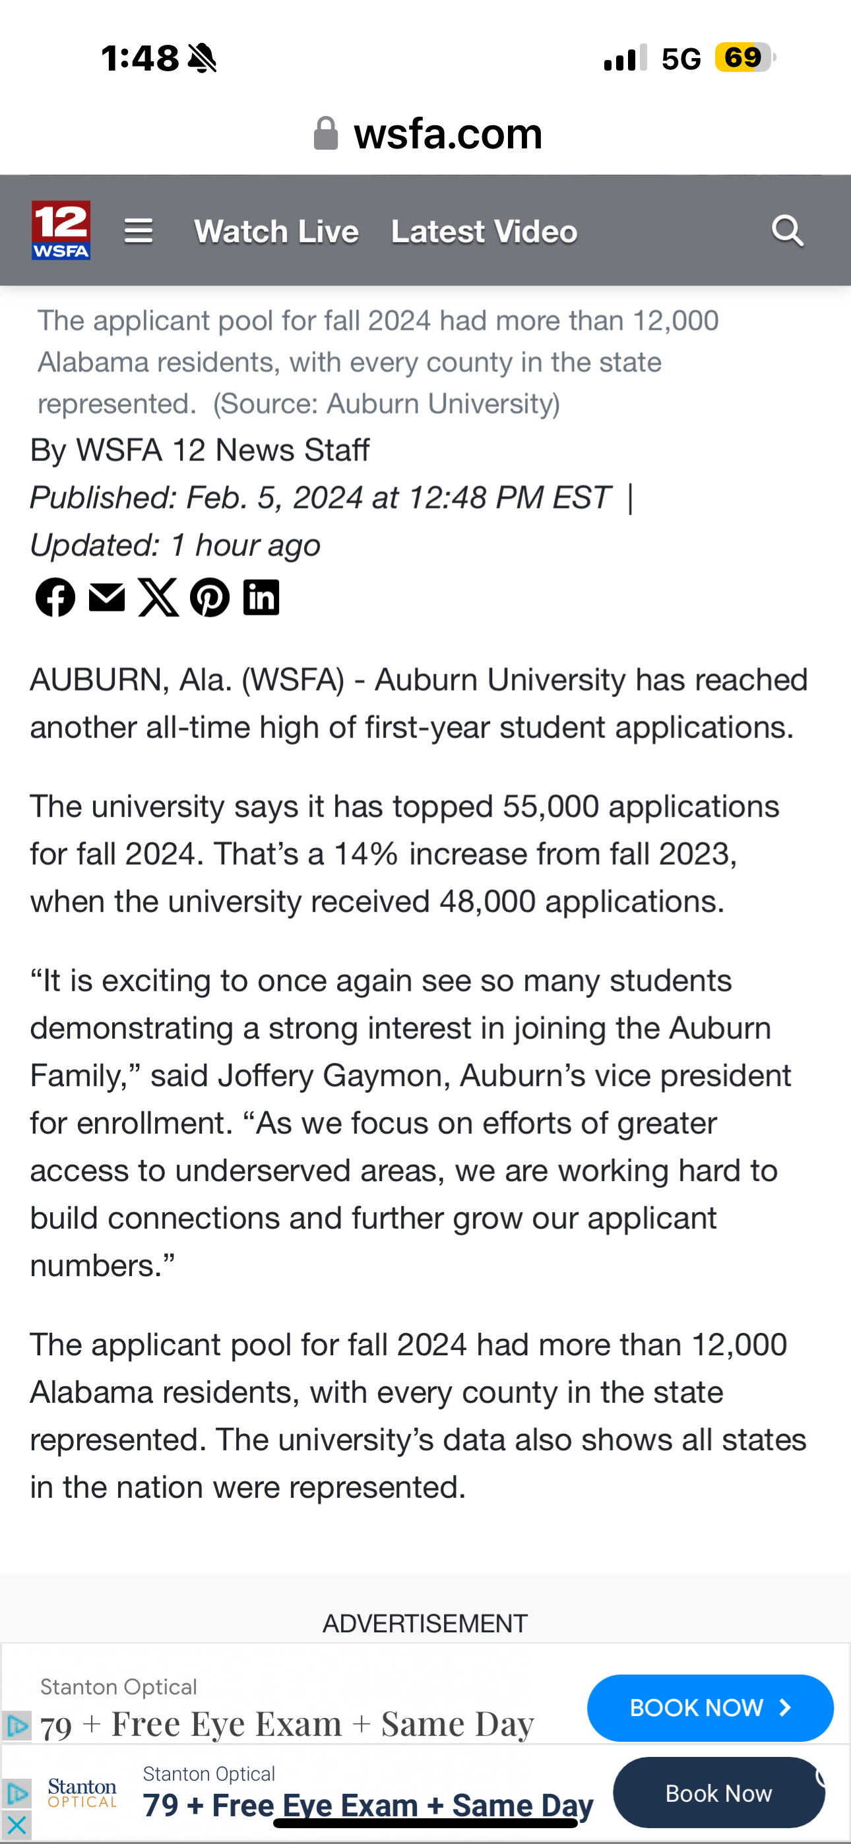Tap the search magnifier icon

pyautogui.click(x=787, y=231)
